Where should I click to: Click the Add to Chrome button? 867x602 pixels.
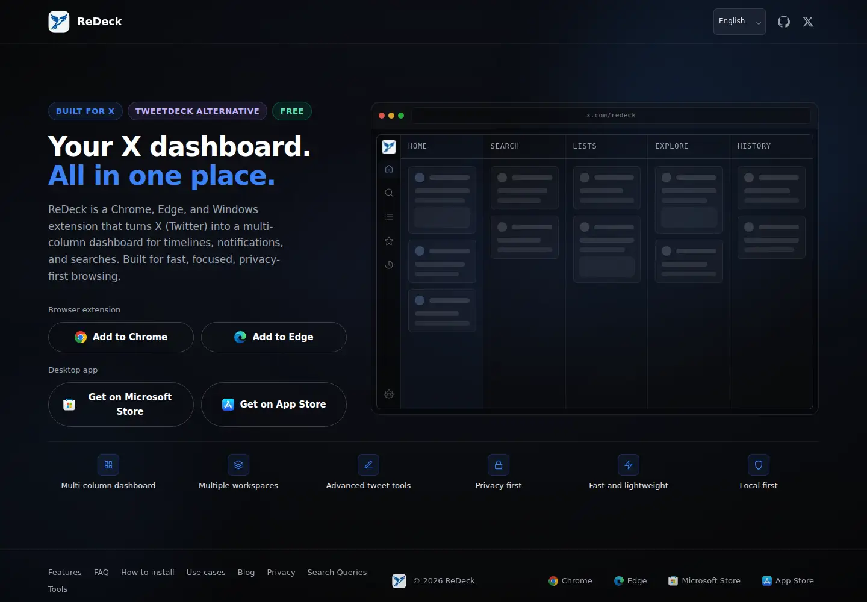121,337
